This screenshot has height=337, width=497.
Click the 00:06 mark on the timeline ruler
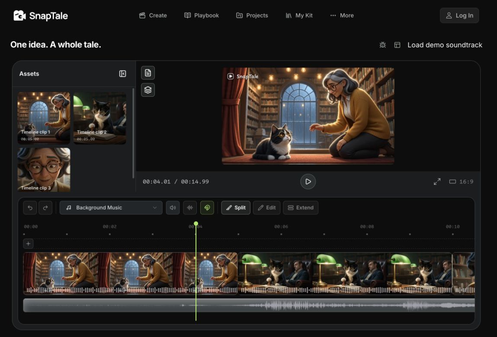tap(281, 227)
